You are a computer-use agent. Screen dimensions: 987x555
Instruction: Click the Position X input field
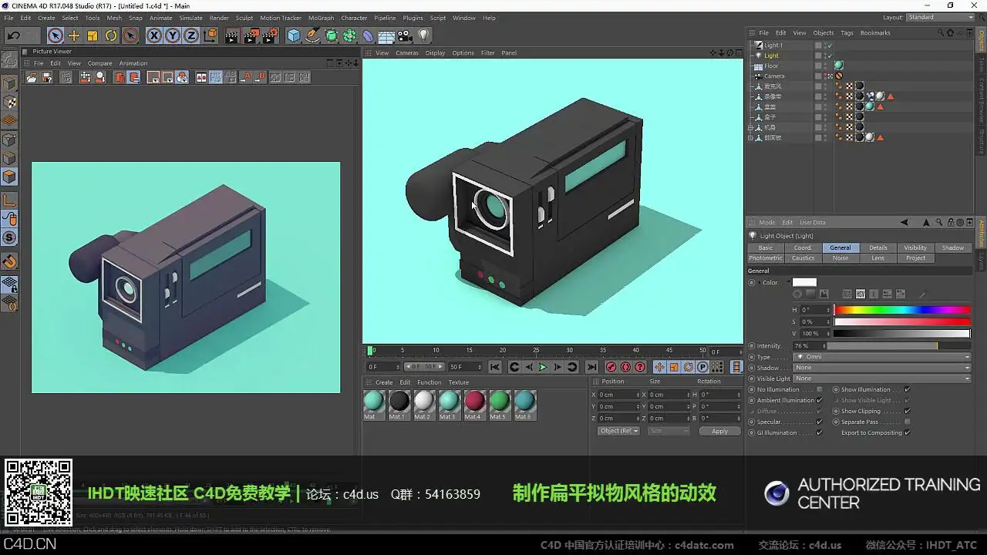(x=618, y=395)
